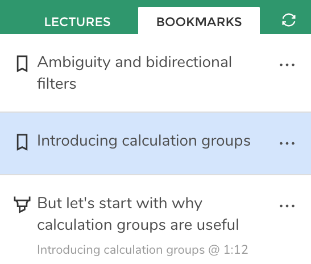Open Ambiguity and bidirectional filters bookmark title

click(134, 73)
